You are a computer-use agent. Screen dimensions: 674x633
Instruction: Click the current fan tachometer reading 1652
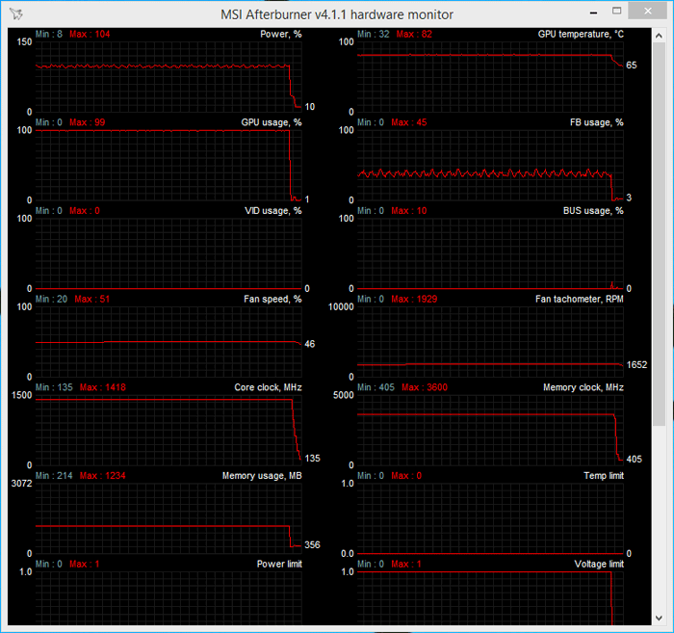click(x=636, y=364)
